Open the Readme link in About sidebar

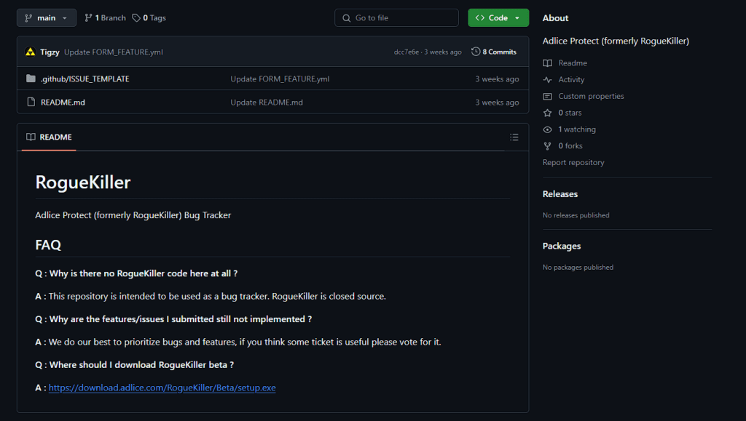coord(572,63)
